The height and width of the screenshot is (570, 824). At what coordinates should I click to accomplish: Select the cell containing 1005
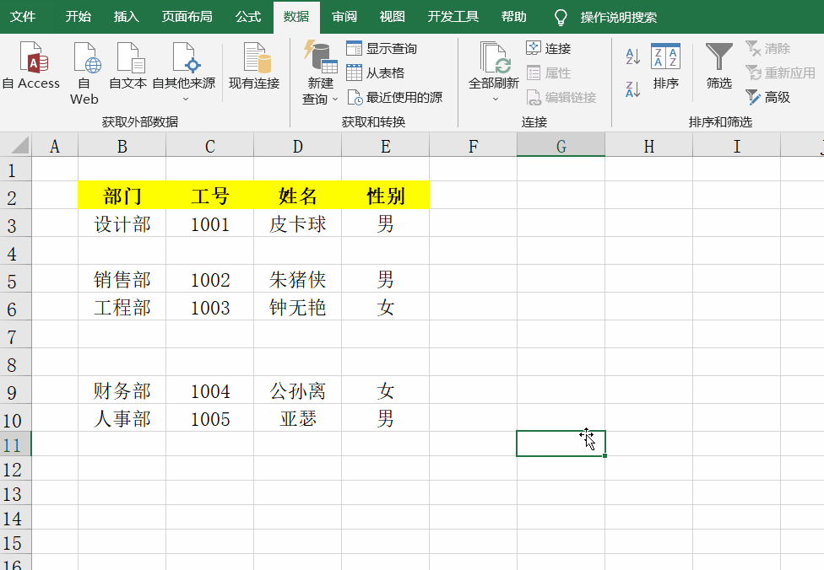(x=209, y=418)
